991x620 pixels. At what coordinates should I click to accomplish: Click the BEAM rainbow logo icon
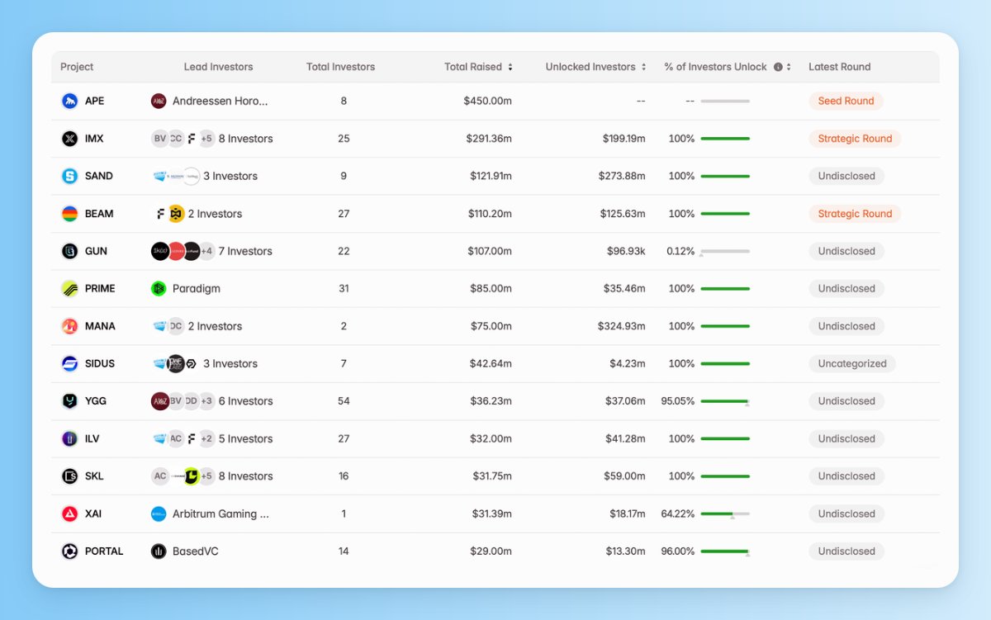pos(69,214)
